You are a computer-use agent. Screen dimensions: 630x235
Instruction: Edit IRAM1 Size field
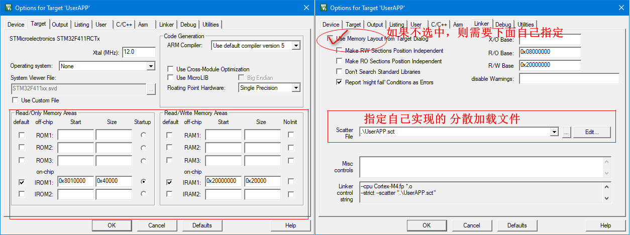263,181
